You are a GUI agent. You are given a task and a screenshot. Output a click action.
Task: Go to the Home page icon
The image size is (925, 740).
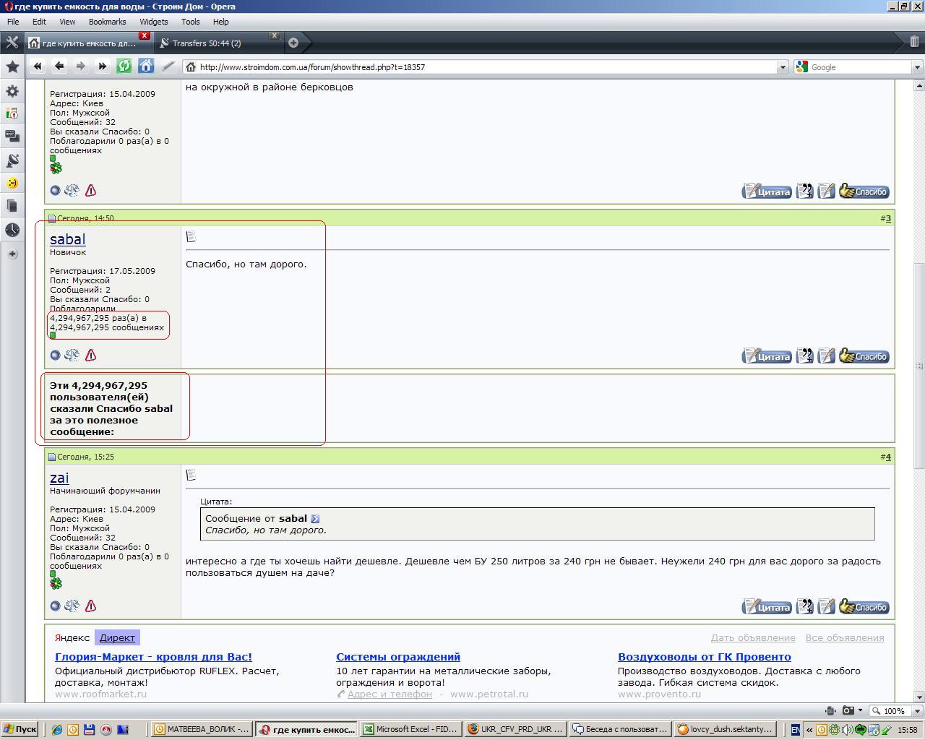coord(146,66)
